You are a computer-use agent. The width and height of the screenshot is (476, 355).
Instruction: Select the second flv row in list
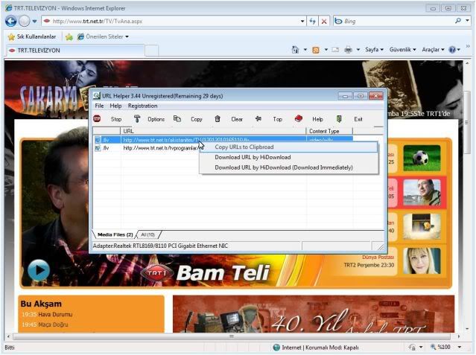[106, 148]
